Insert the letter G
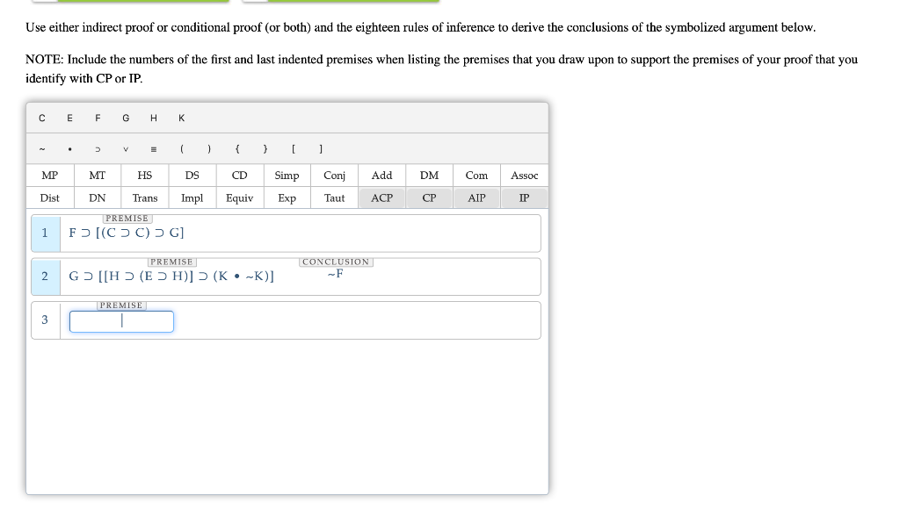The height and width of the screenshot is (517, 900). point(125,118)
